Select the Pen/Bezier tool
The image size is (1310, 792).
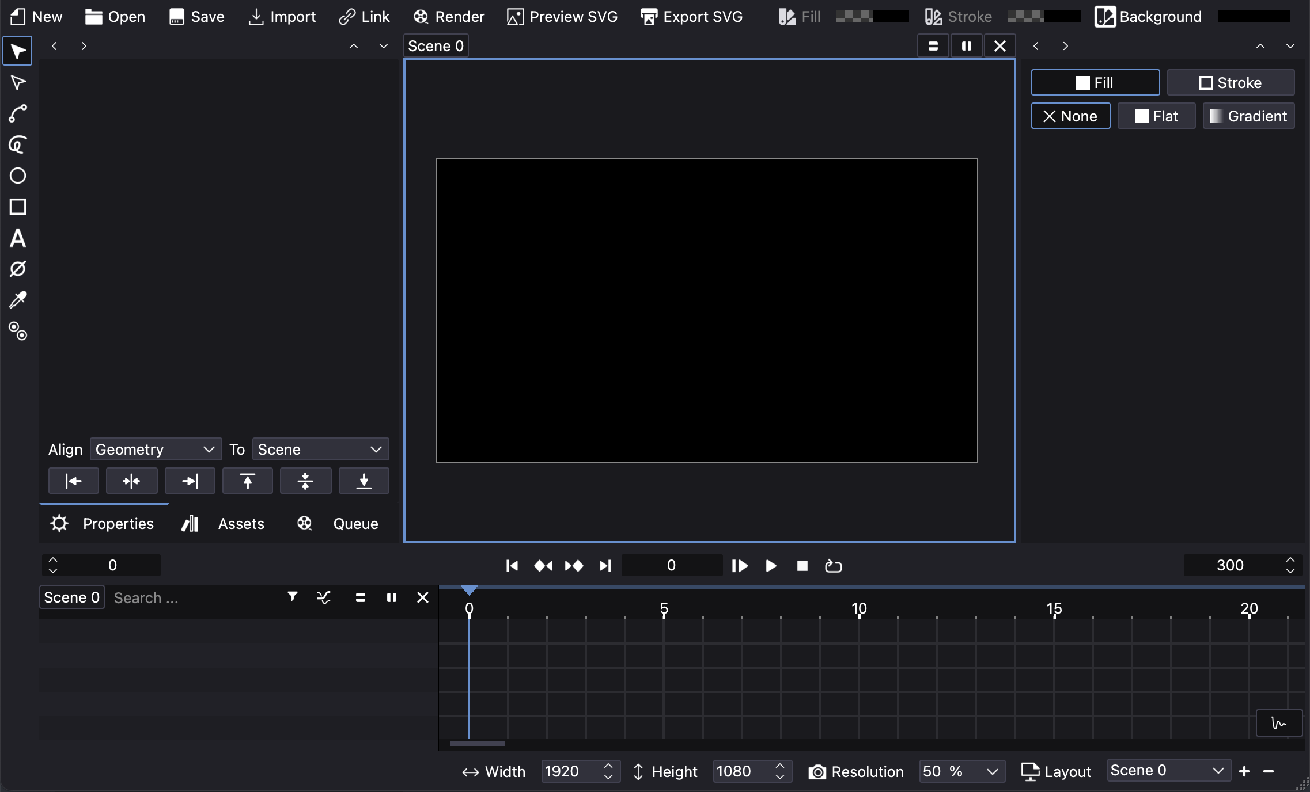click(17, 114)
